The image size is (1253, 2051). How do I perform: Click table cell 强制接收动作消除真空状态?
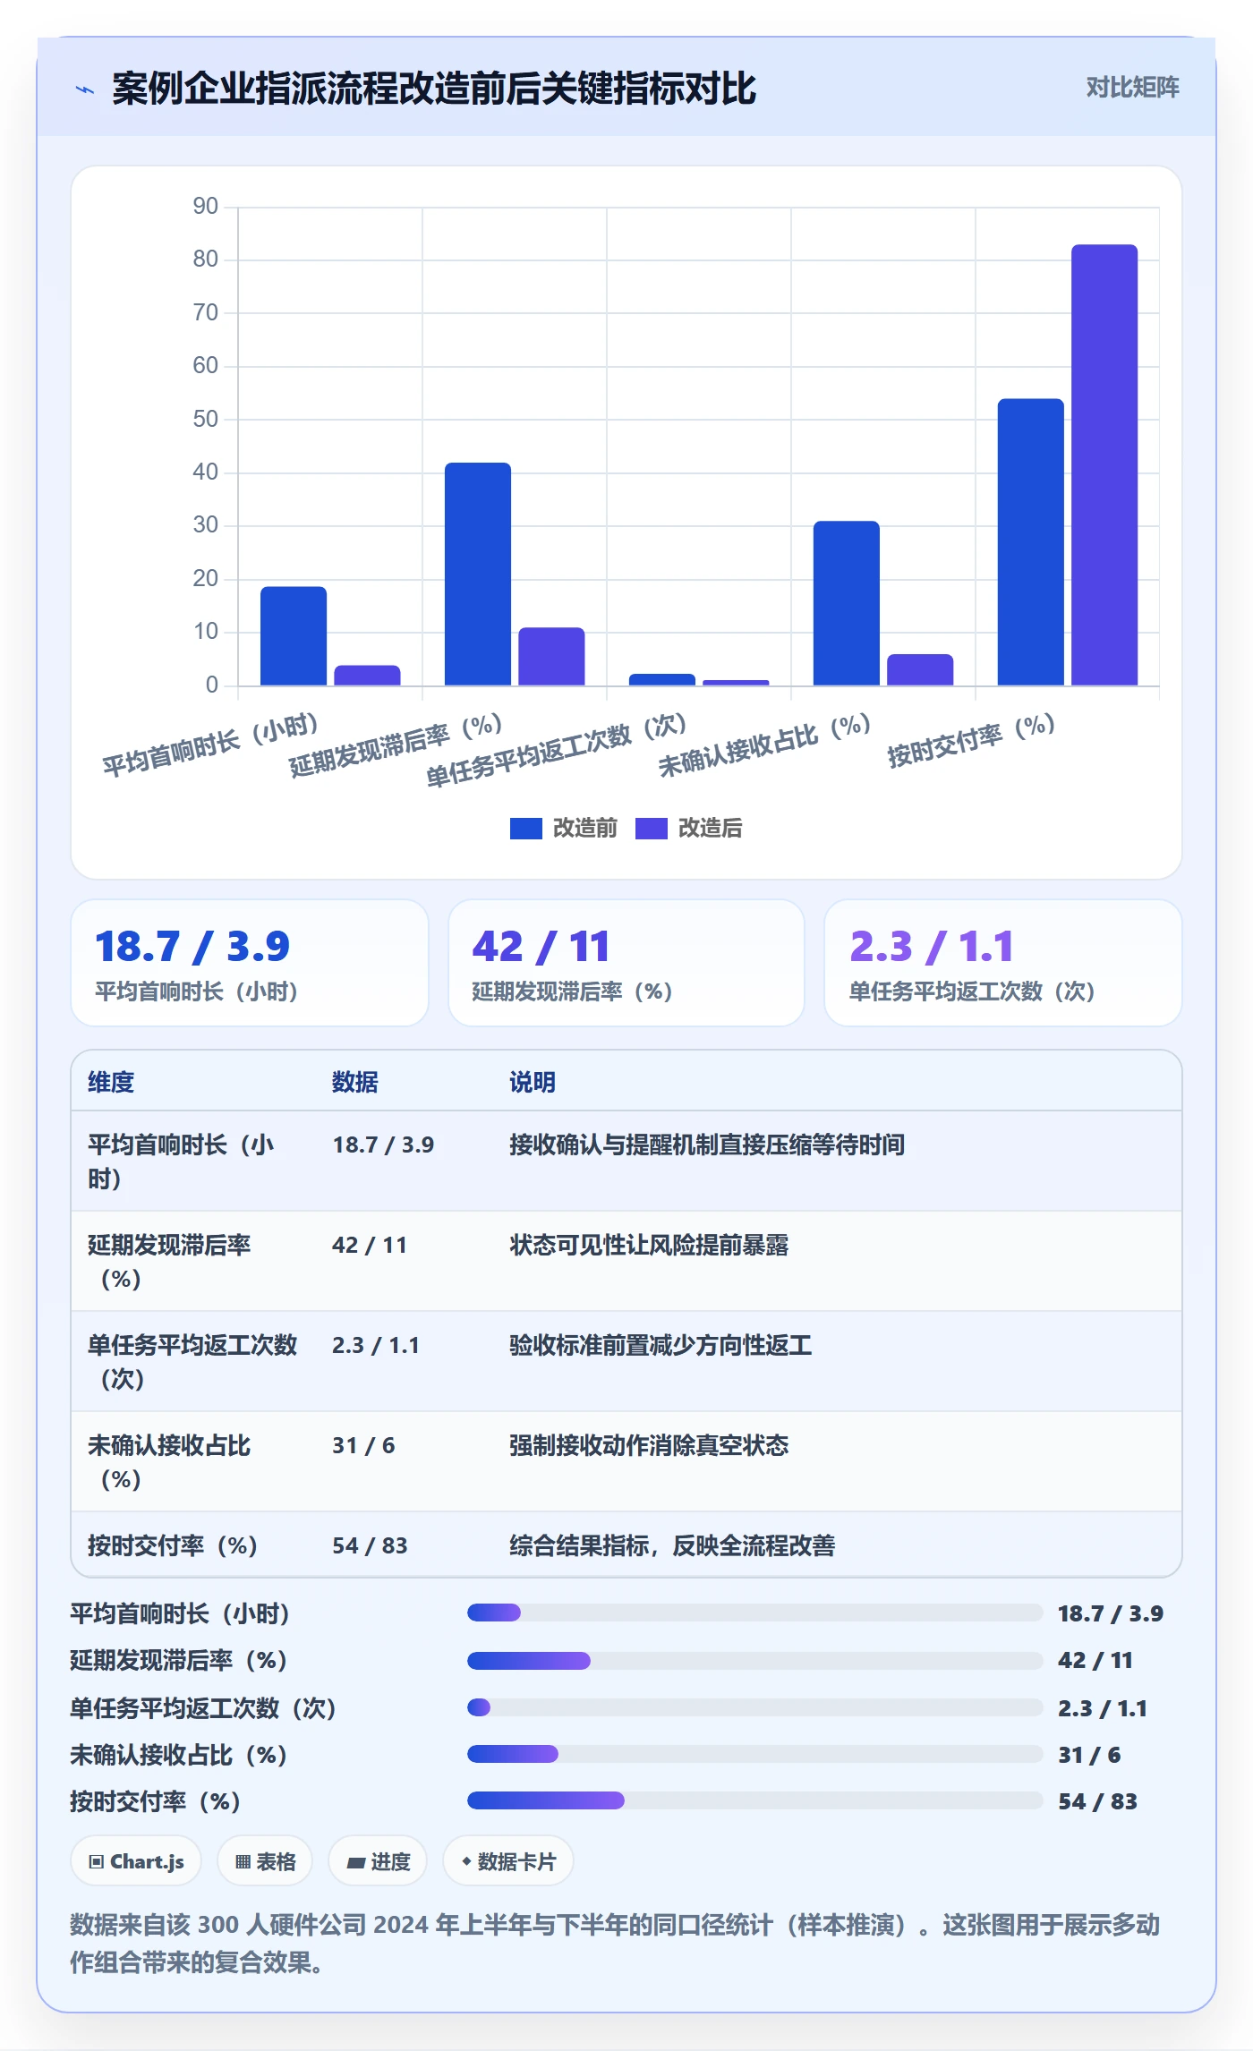[649, 1445]
